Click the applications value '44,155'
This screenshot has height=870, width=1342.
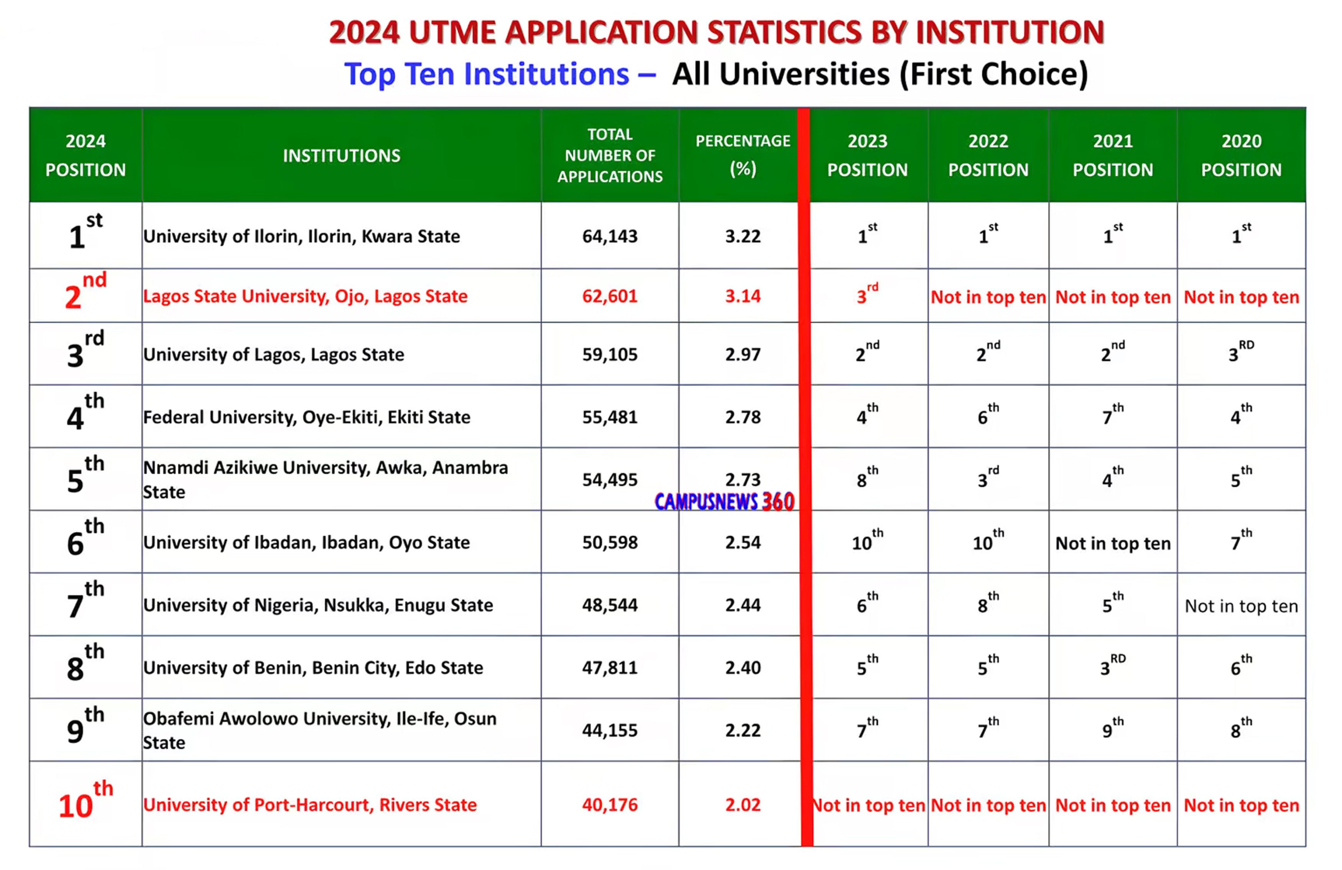pyautogui.click(x=610, y=730)
